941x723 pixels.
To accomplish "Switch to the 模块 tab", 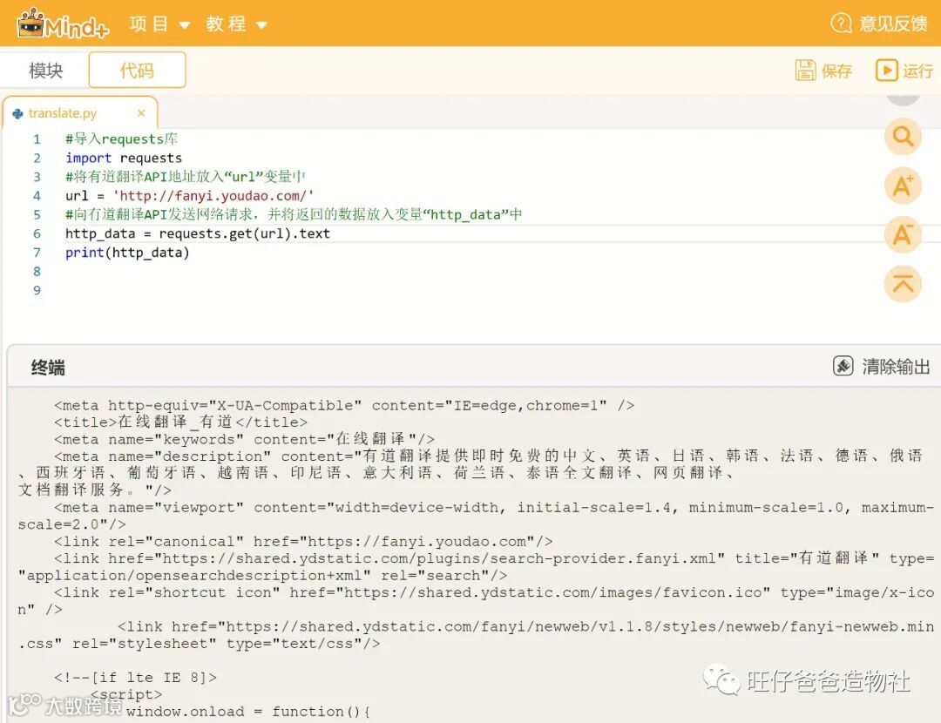I will pyautogui.click(x=45, y=71).
